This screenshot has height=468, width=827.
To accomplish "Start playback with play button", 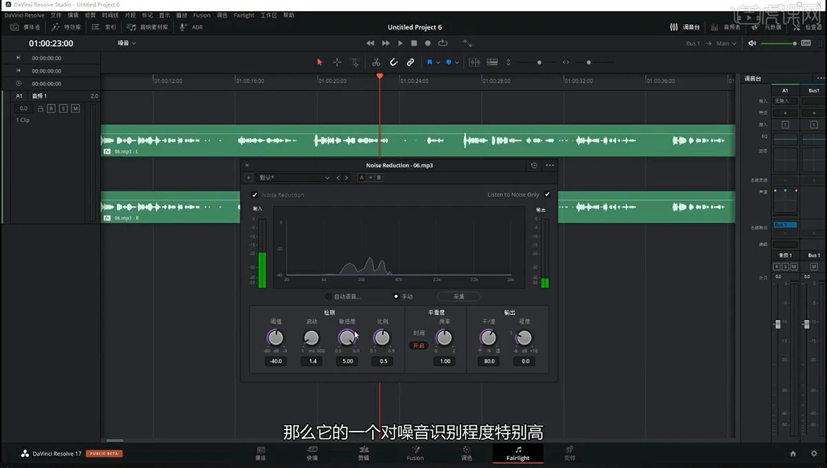I will point(400,43).
